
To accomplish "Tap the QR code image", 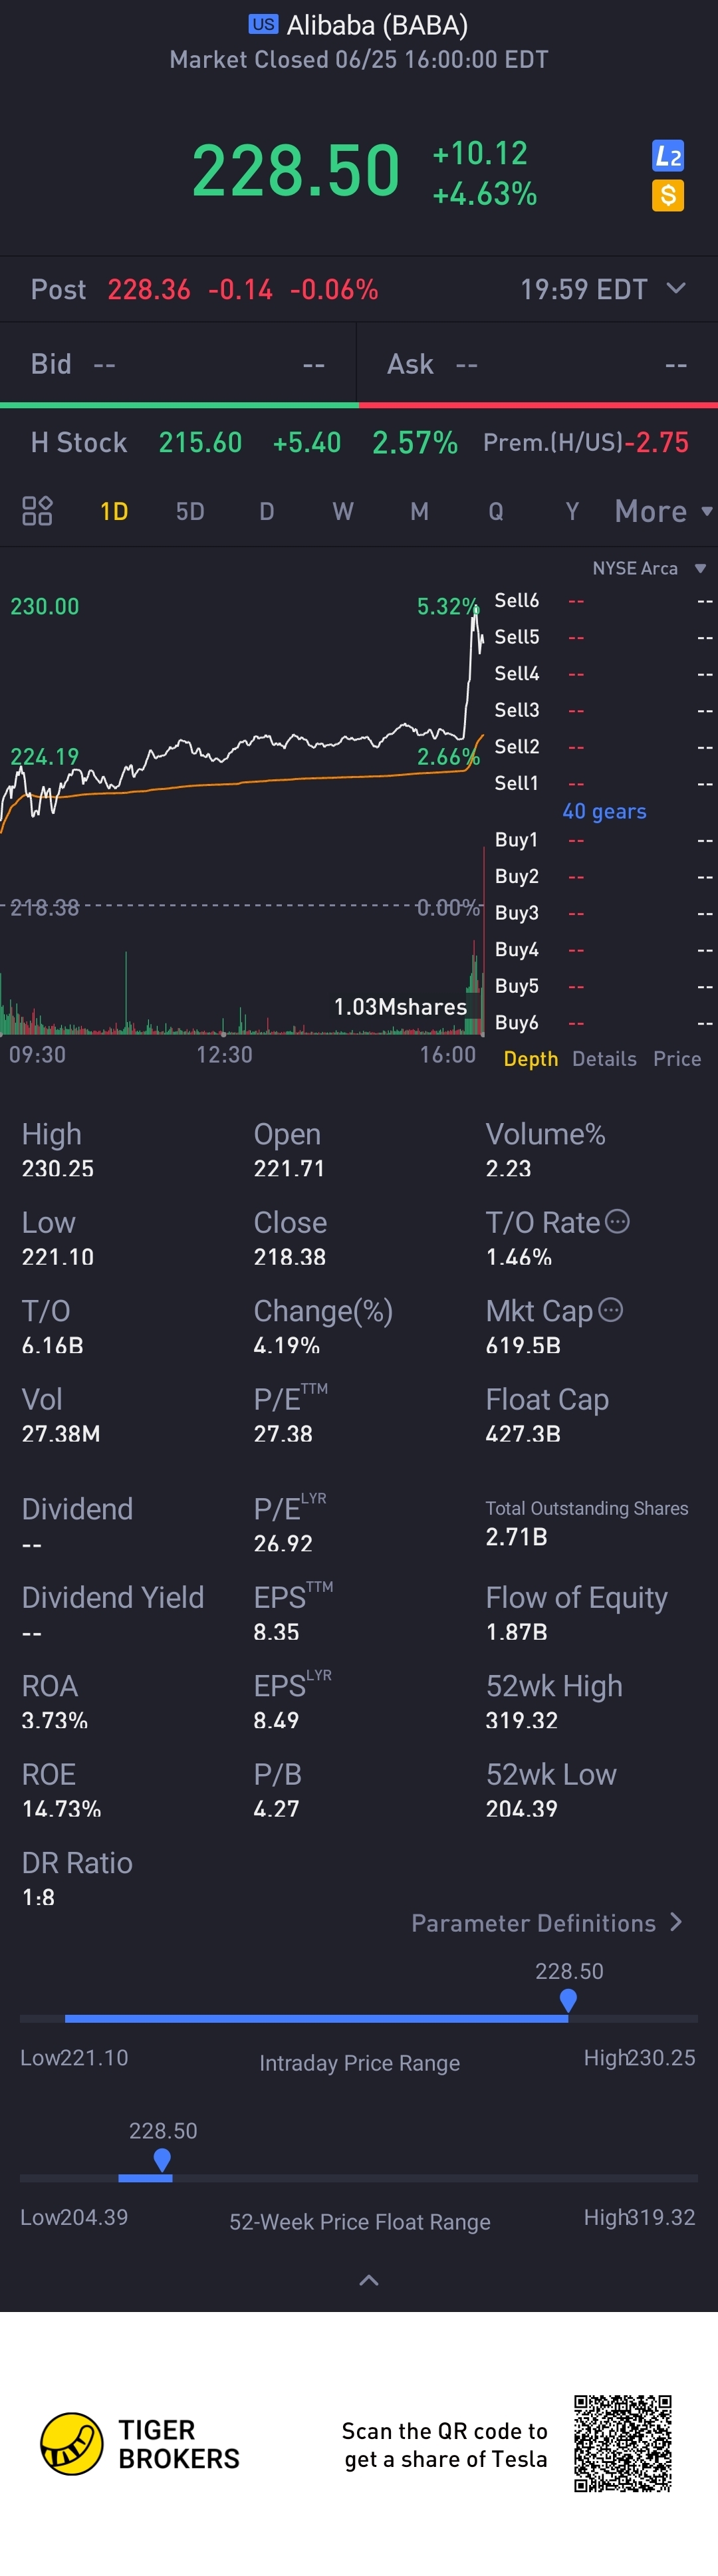I will pos(622,2443).
